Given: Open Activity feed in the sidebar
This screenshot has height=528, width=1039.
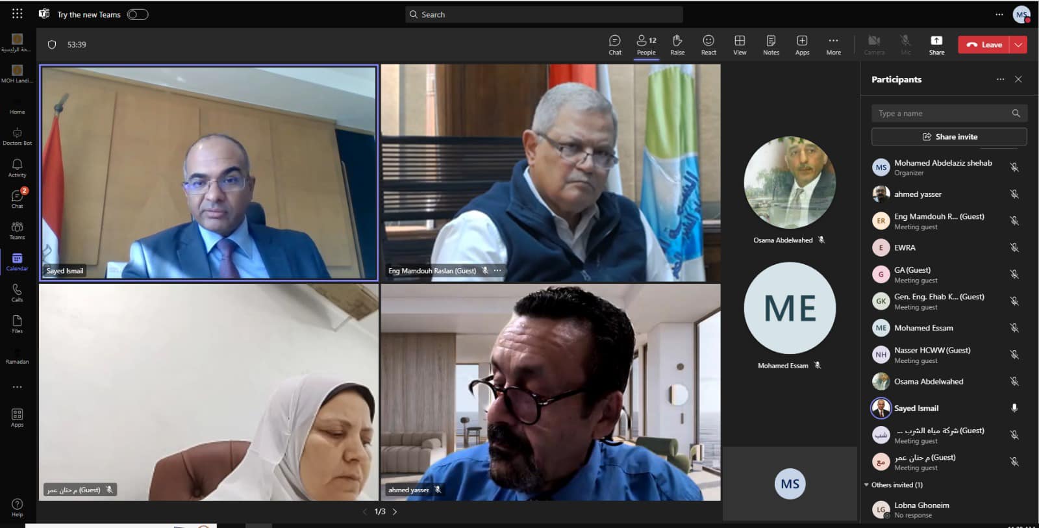Looking at the screenshot, I should (x=18, y=168).
